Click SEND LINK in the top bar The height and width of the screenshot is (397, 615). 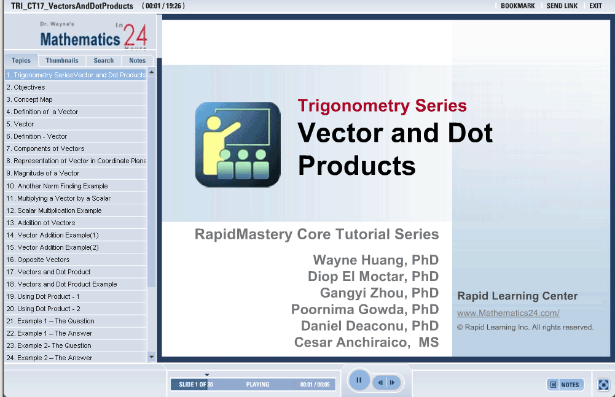[x=562, y=6]
